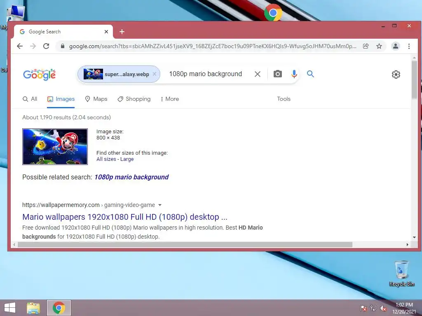Select the Google Search tab
The width and height of the screenshot is (422, 316).
(x=63, y=32)
